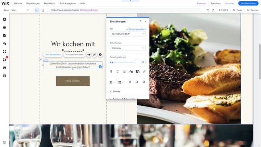261x147 pixels.
Task: Open the zoom 100 % control
Action: tap(224, 10)
